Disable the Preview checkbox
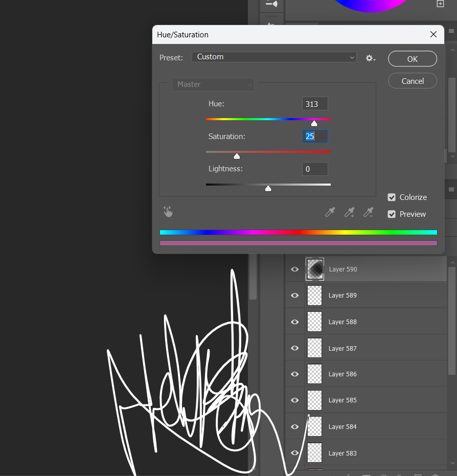The height and width of the screenshot is (476, 457). pos(392,214)
